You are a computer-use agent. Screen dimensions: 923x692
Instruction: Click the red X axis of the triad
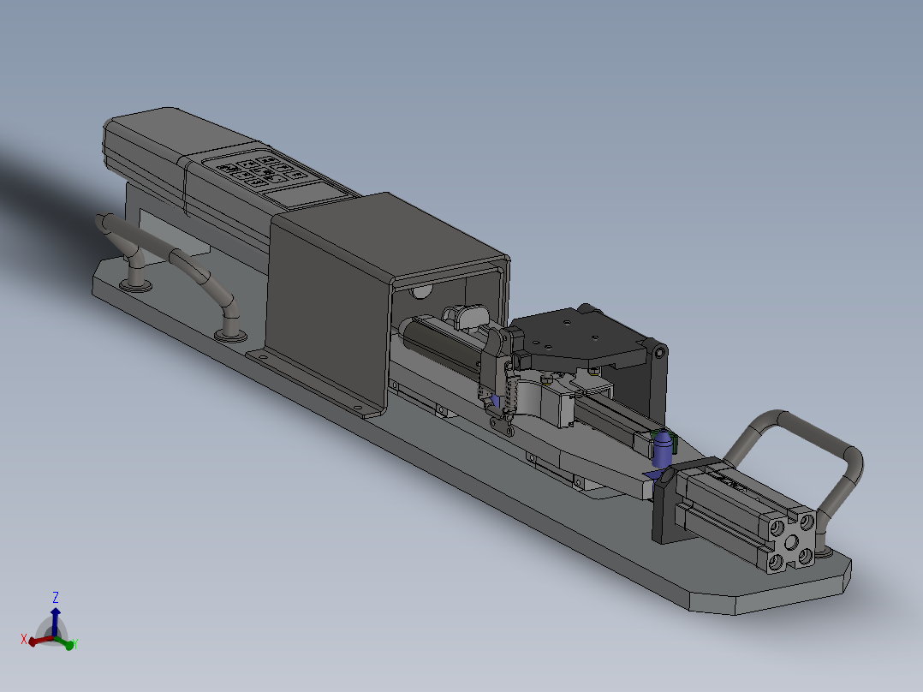(39, 640)
